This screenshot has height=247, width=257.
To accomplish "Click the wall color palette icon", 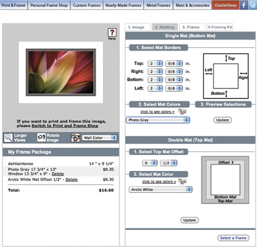I will [76, 138].
